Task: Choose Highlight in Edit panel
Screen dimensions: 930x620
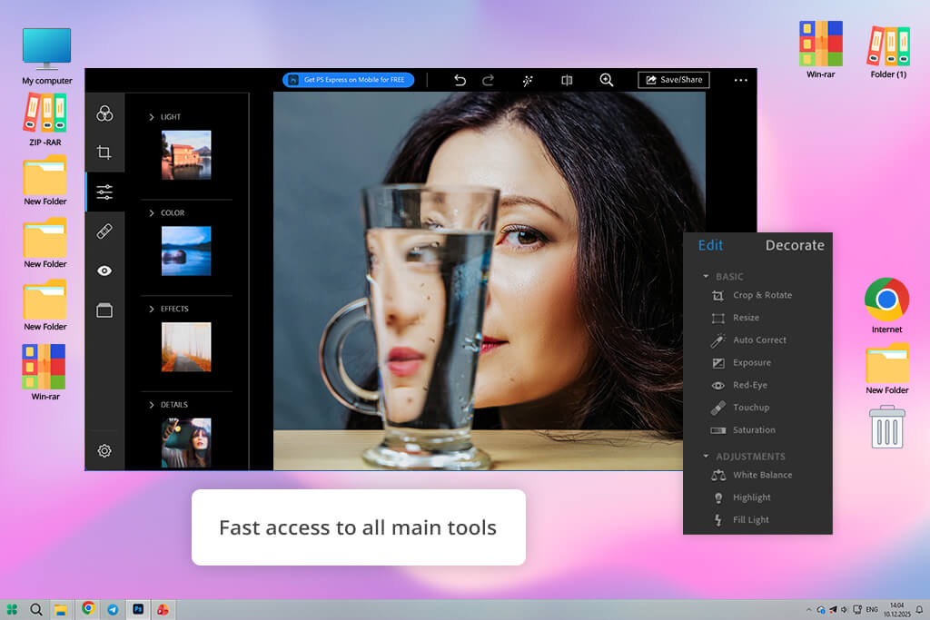Action: pos(741,497)
